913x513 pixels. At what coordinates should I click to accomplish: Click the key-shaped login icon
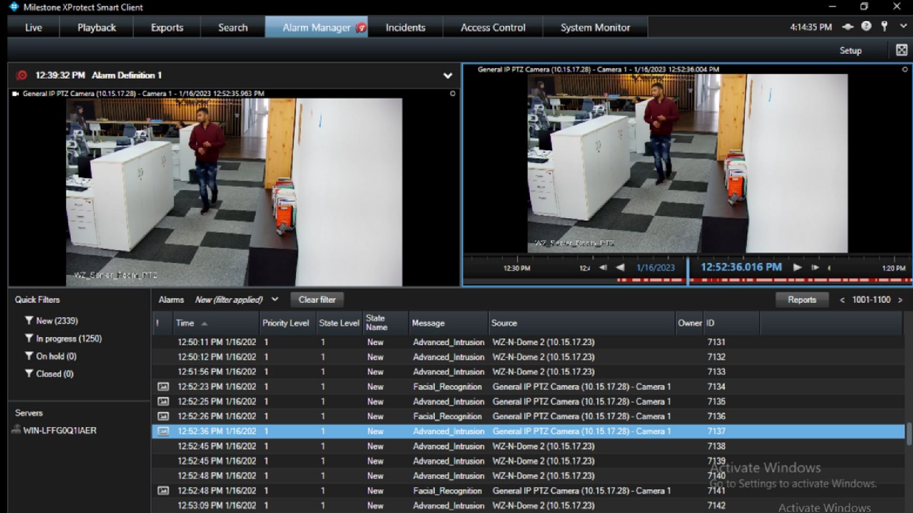click(884, 26)
